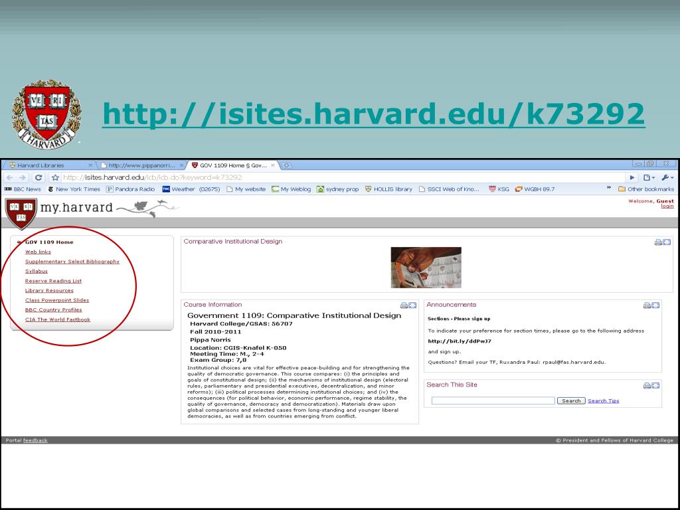Open the HOLLIS library bookmark
Screen dimensions: 680x510
[x=388, y=189]
